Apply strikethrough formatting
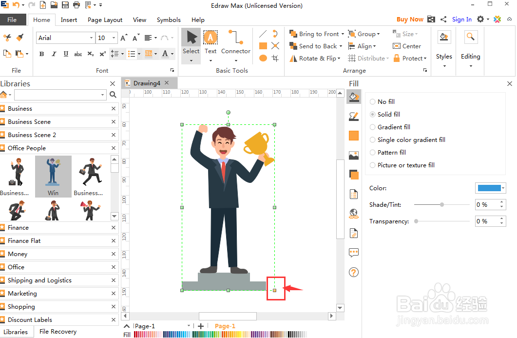The image size is (517, 338). [78, 54]
